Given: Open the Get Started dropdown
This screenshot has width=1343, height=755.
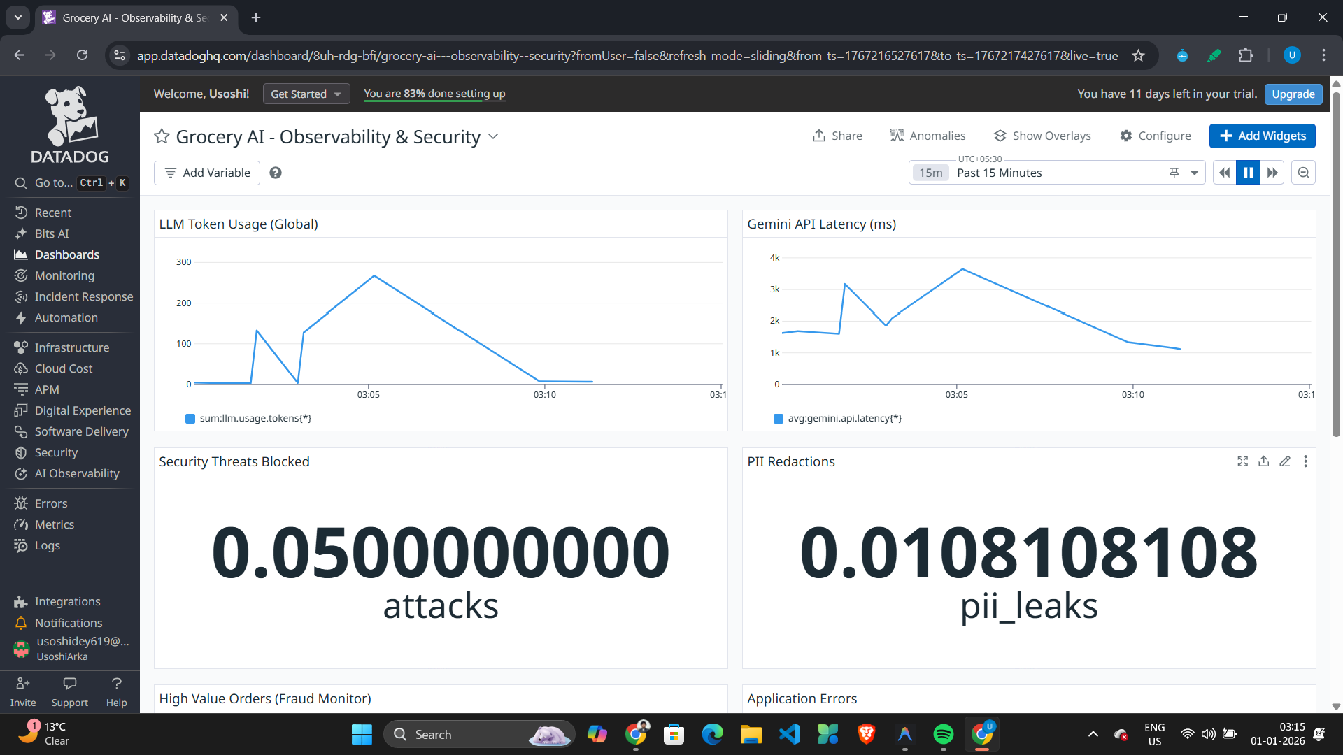Looking at the screenshot, I should (306, 94).
